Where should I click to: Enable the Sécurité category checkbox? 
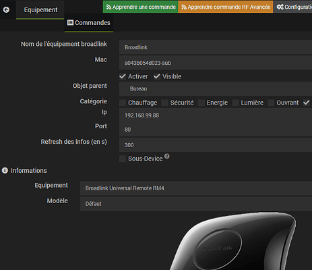pyautogui.click(x=164, y=103)
